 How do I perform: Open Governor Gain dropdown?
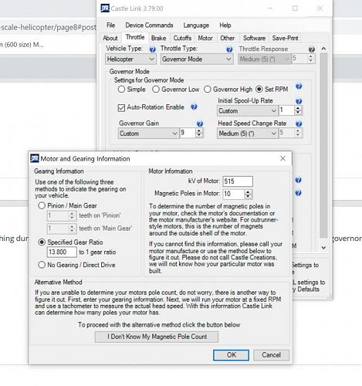pos(148,134)
